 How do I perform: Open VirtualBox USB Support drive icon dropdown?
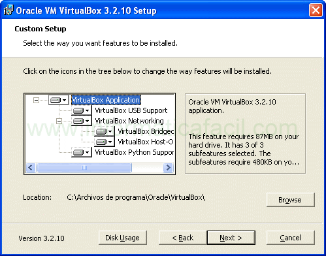point(81,110)
